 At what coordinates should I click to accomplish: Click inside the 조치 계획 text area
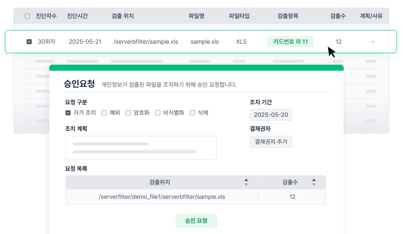(x=141, y=147)
